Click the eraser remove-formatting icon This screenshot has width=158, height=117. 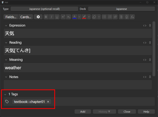pyautogui.click(x=94, y=17)
